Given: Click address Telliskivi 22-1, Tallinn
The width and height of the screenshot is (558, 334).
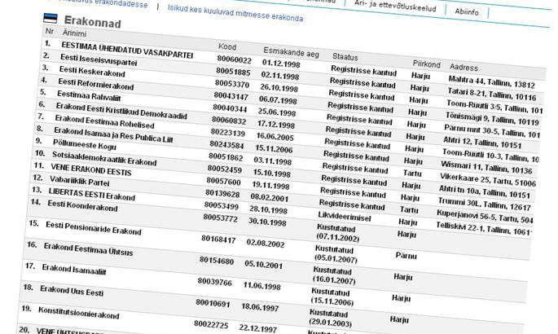Looking at the screenshot, I should pyautogui.click(x=483, y=228).
